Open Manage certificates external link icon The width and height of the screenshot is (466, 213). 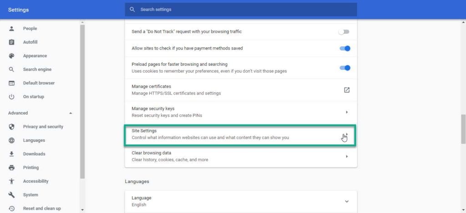(346, 90)
